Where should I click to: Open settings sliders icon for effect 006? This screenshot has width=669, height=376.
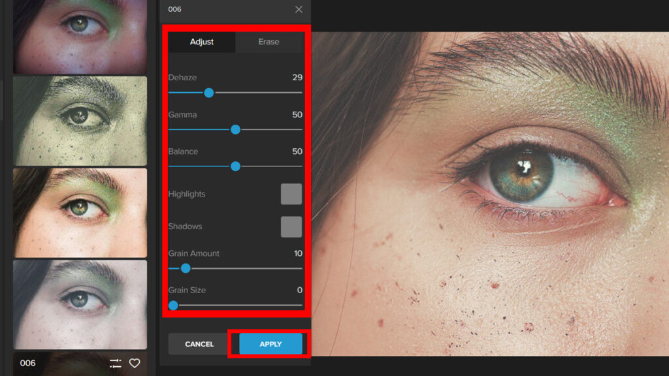[x=116, y=364]
